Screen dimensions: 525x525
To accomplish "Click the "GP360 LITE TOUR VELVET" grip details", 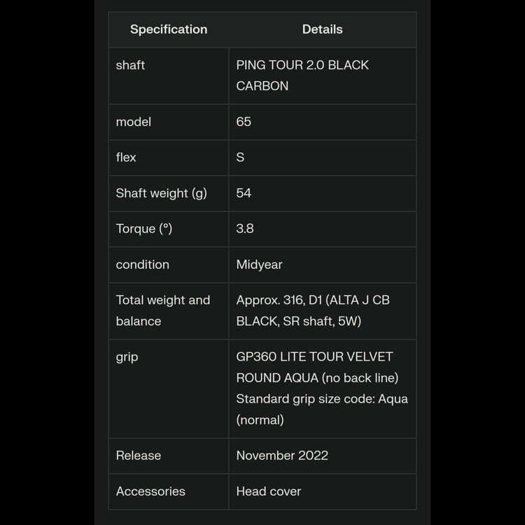I will 314,357.
